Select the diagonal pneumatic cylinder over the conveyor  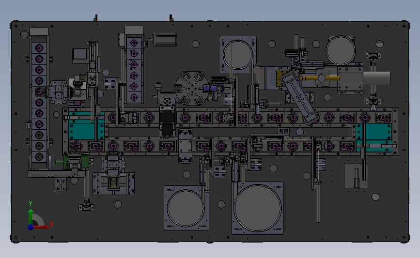click(300, 98)
